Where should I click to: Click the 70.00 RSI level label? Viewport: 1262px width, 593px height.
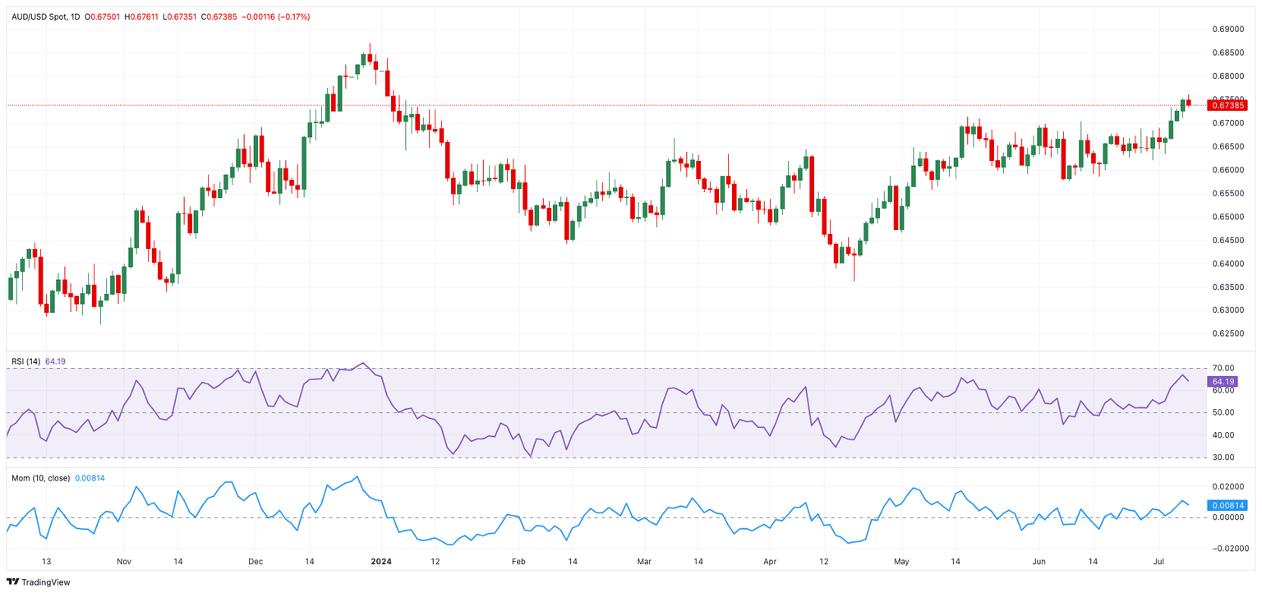pos(1223,368)
